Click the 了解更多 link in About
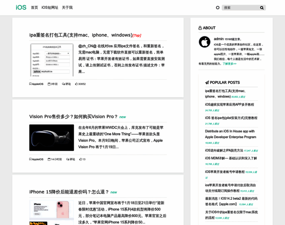 [229, 64]
